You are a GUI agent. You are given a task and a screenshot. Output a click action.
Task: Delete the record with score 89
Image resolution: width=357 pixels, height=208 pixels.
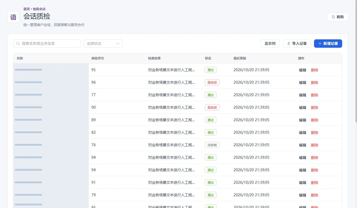click(x=315, y=120)
